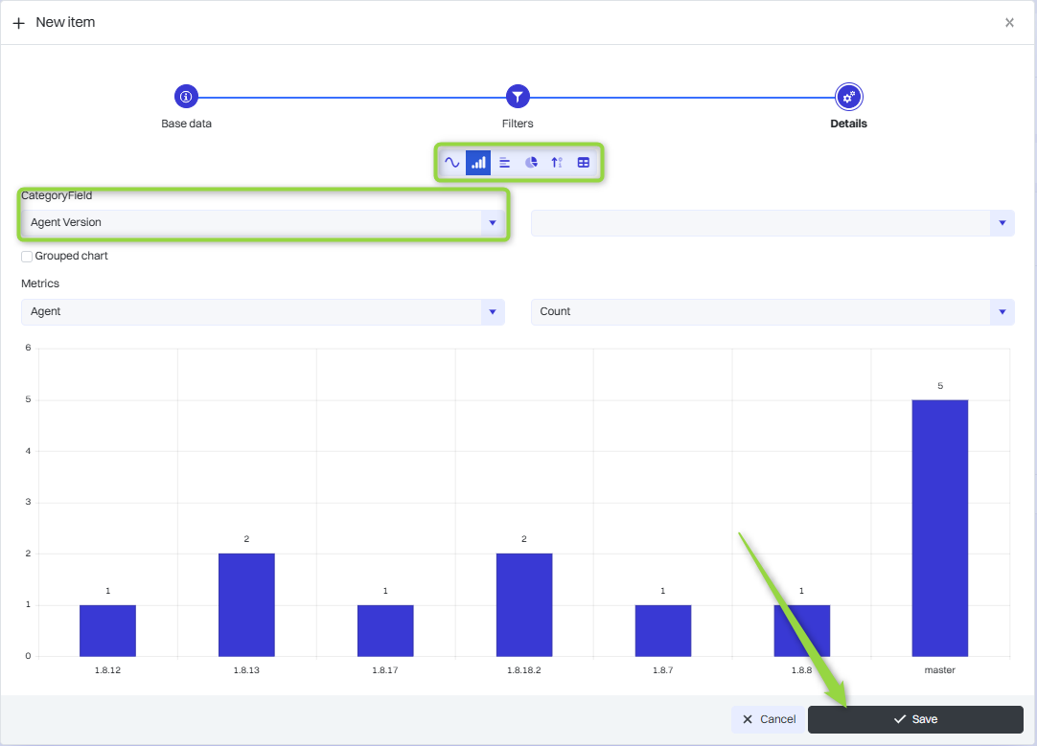Go to the Filters step icon
Viewport: 1037px width, 746px height.
coord(518,97)
